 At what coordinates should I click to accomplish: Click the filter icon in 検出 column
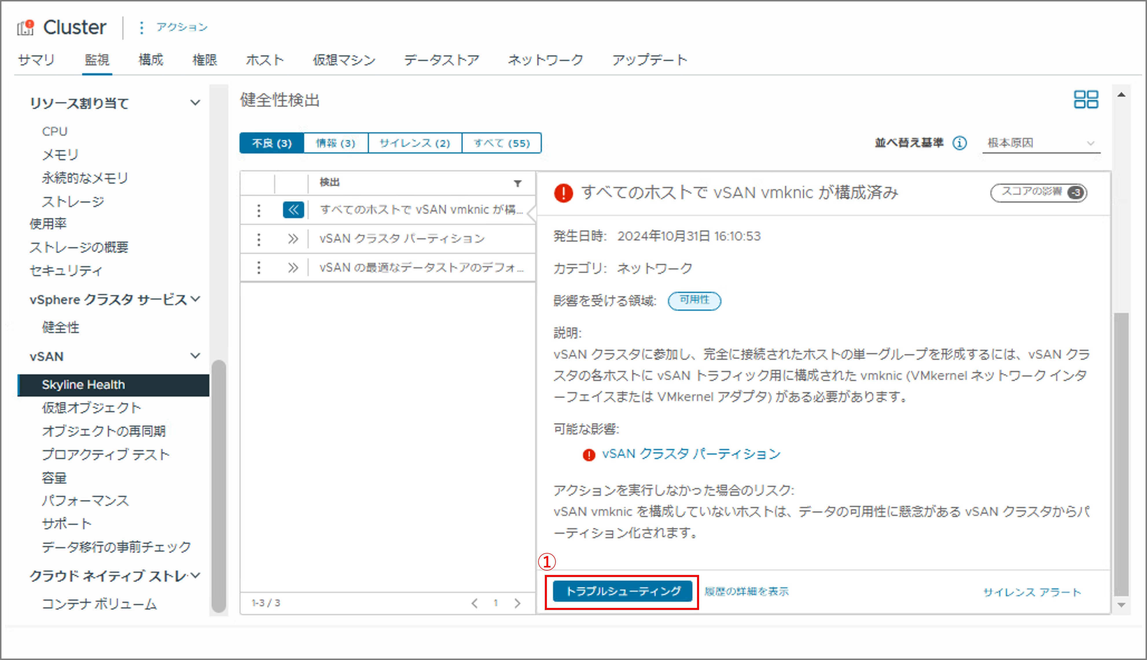pos(517,183)
